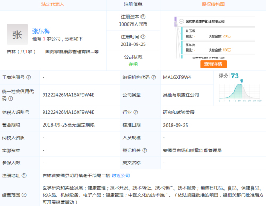Viewport: 266px width, 206px height.
Task: Select shareholder 张东梅 in equity structure tree
Action: (190, 45)
